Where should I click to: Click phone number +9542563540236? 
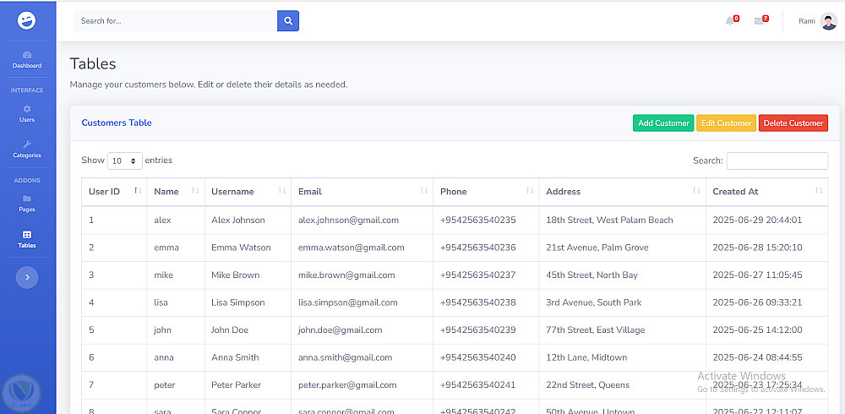click(x=477, y=248)
